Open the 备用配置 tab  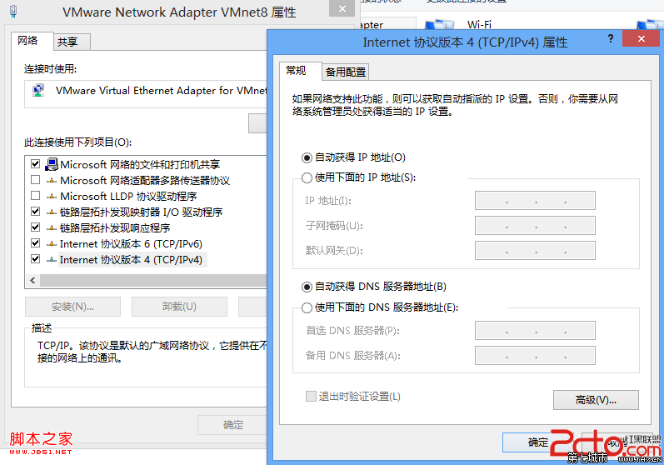tap(345, 72)
